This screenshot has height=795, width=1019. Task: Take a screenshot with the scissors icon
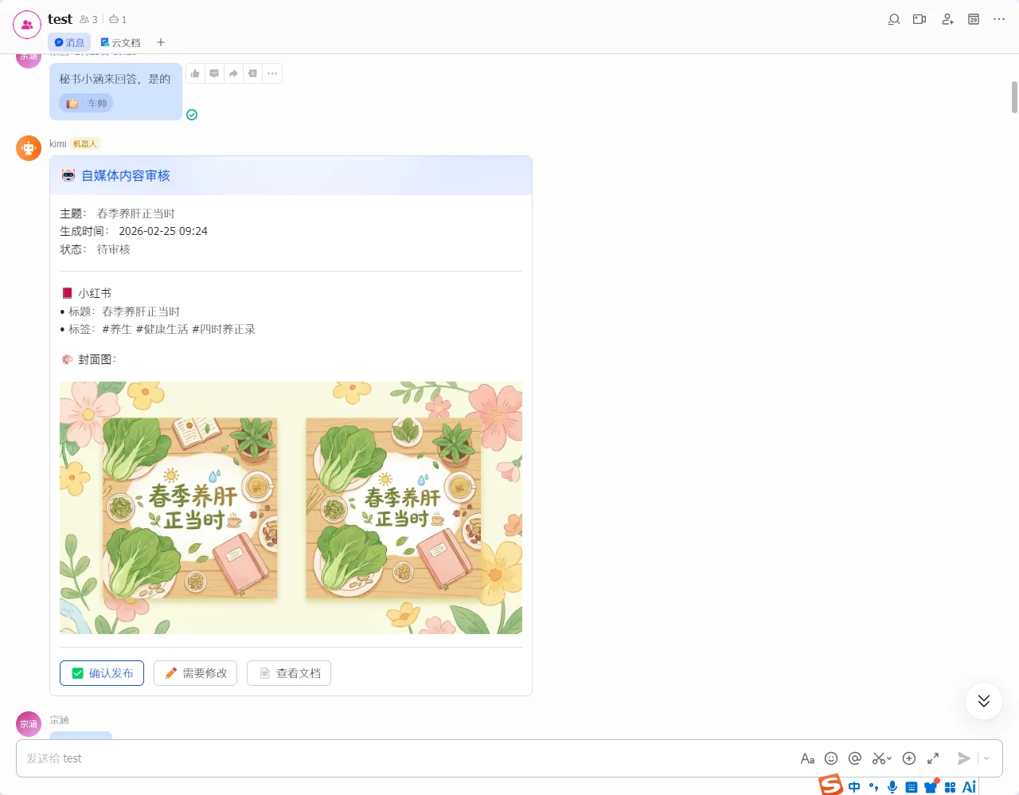(878, 758)
